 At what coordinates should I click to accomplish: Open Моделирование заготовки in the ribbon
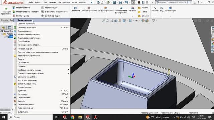[26, 12]
